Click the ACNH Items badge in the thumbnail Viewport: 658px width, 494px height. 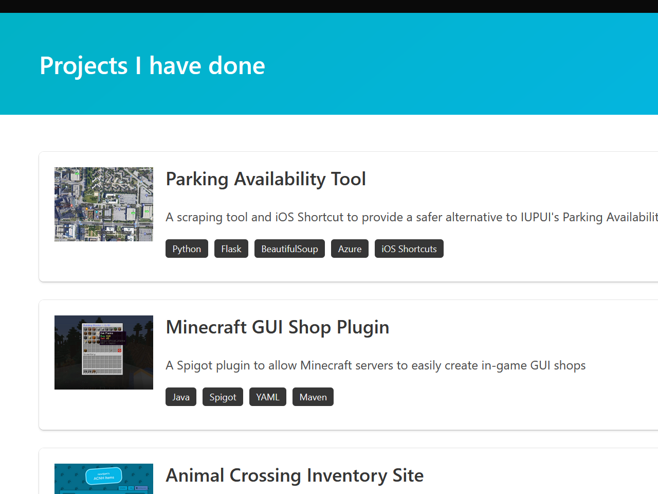[x=104, y=476]
